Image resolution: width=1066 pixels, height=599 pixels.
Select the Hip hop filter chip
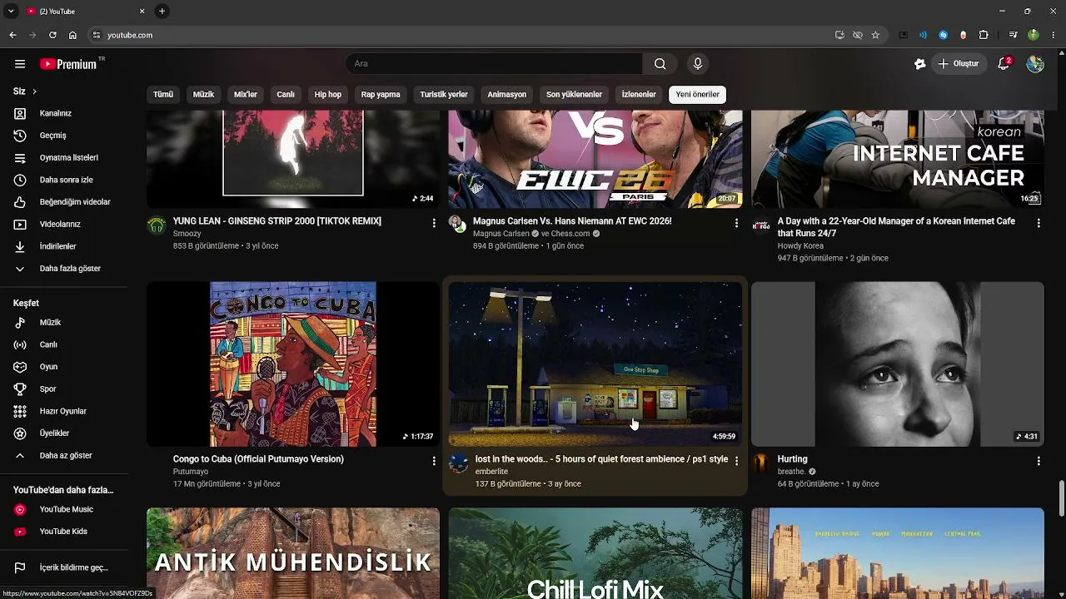(x=328, y=95)
